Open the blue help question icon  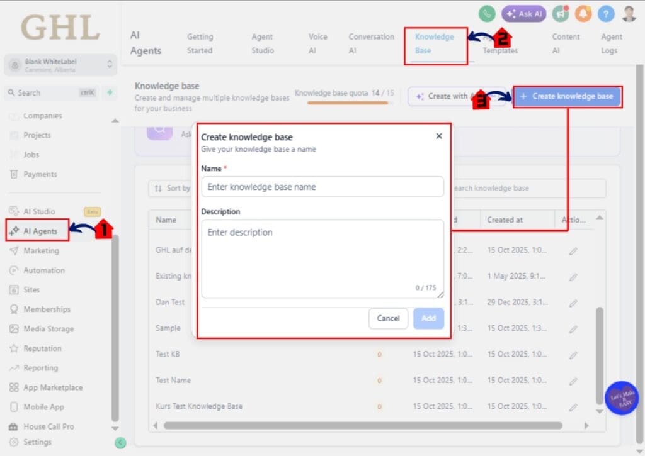(605, 14)
